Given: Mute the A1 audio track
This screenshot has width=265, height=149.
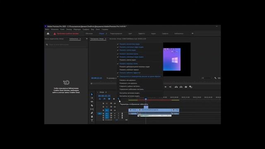Looking at the screenshot, I should 115,114.
